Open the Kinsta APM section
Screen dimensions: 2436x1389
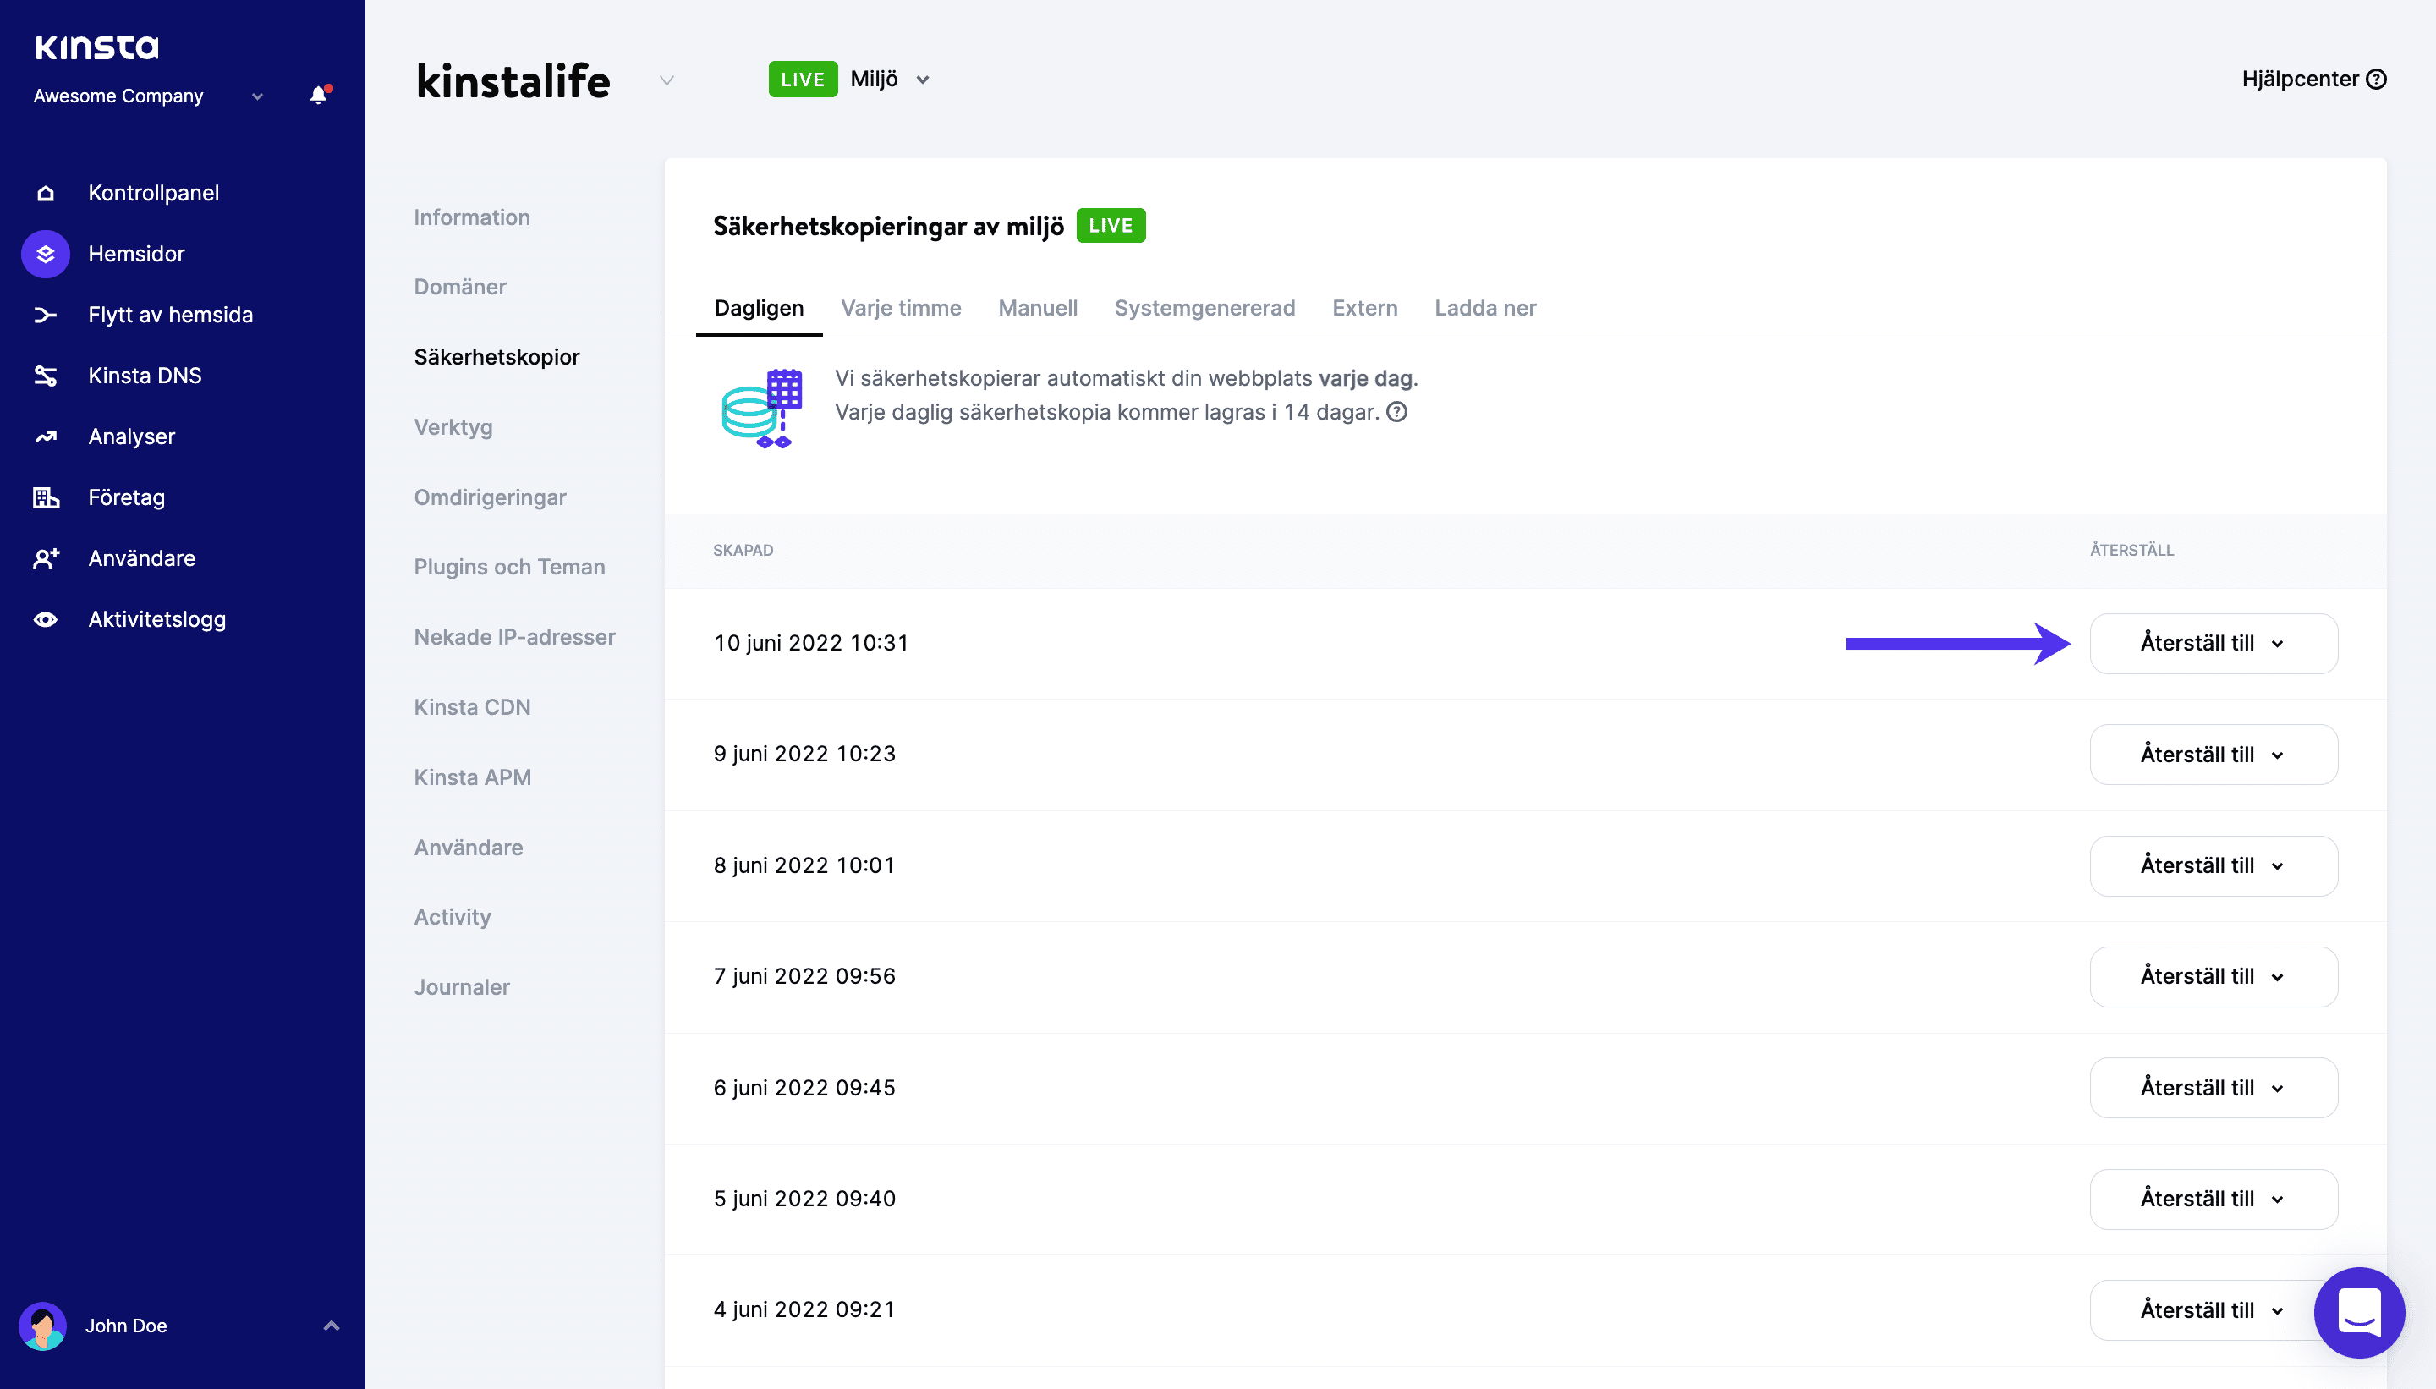472,777
